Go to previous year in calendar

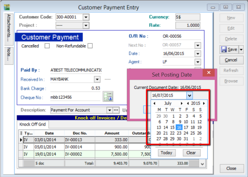click(188, 103)
